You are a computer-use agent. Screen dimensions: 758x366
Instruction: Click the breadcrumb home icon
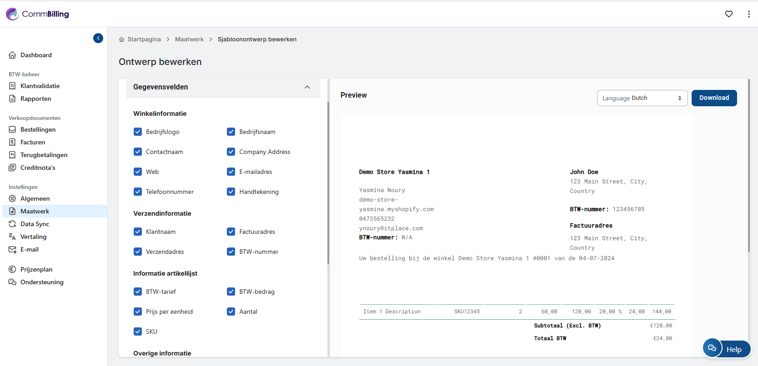(x=121, y=40)
